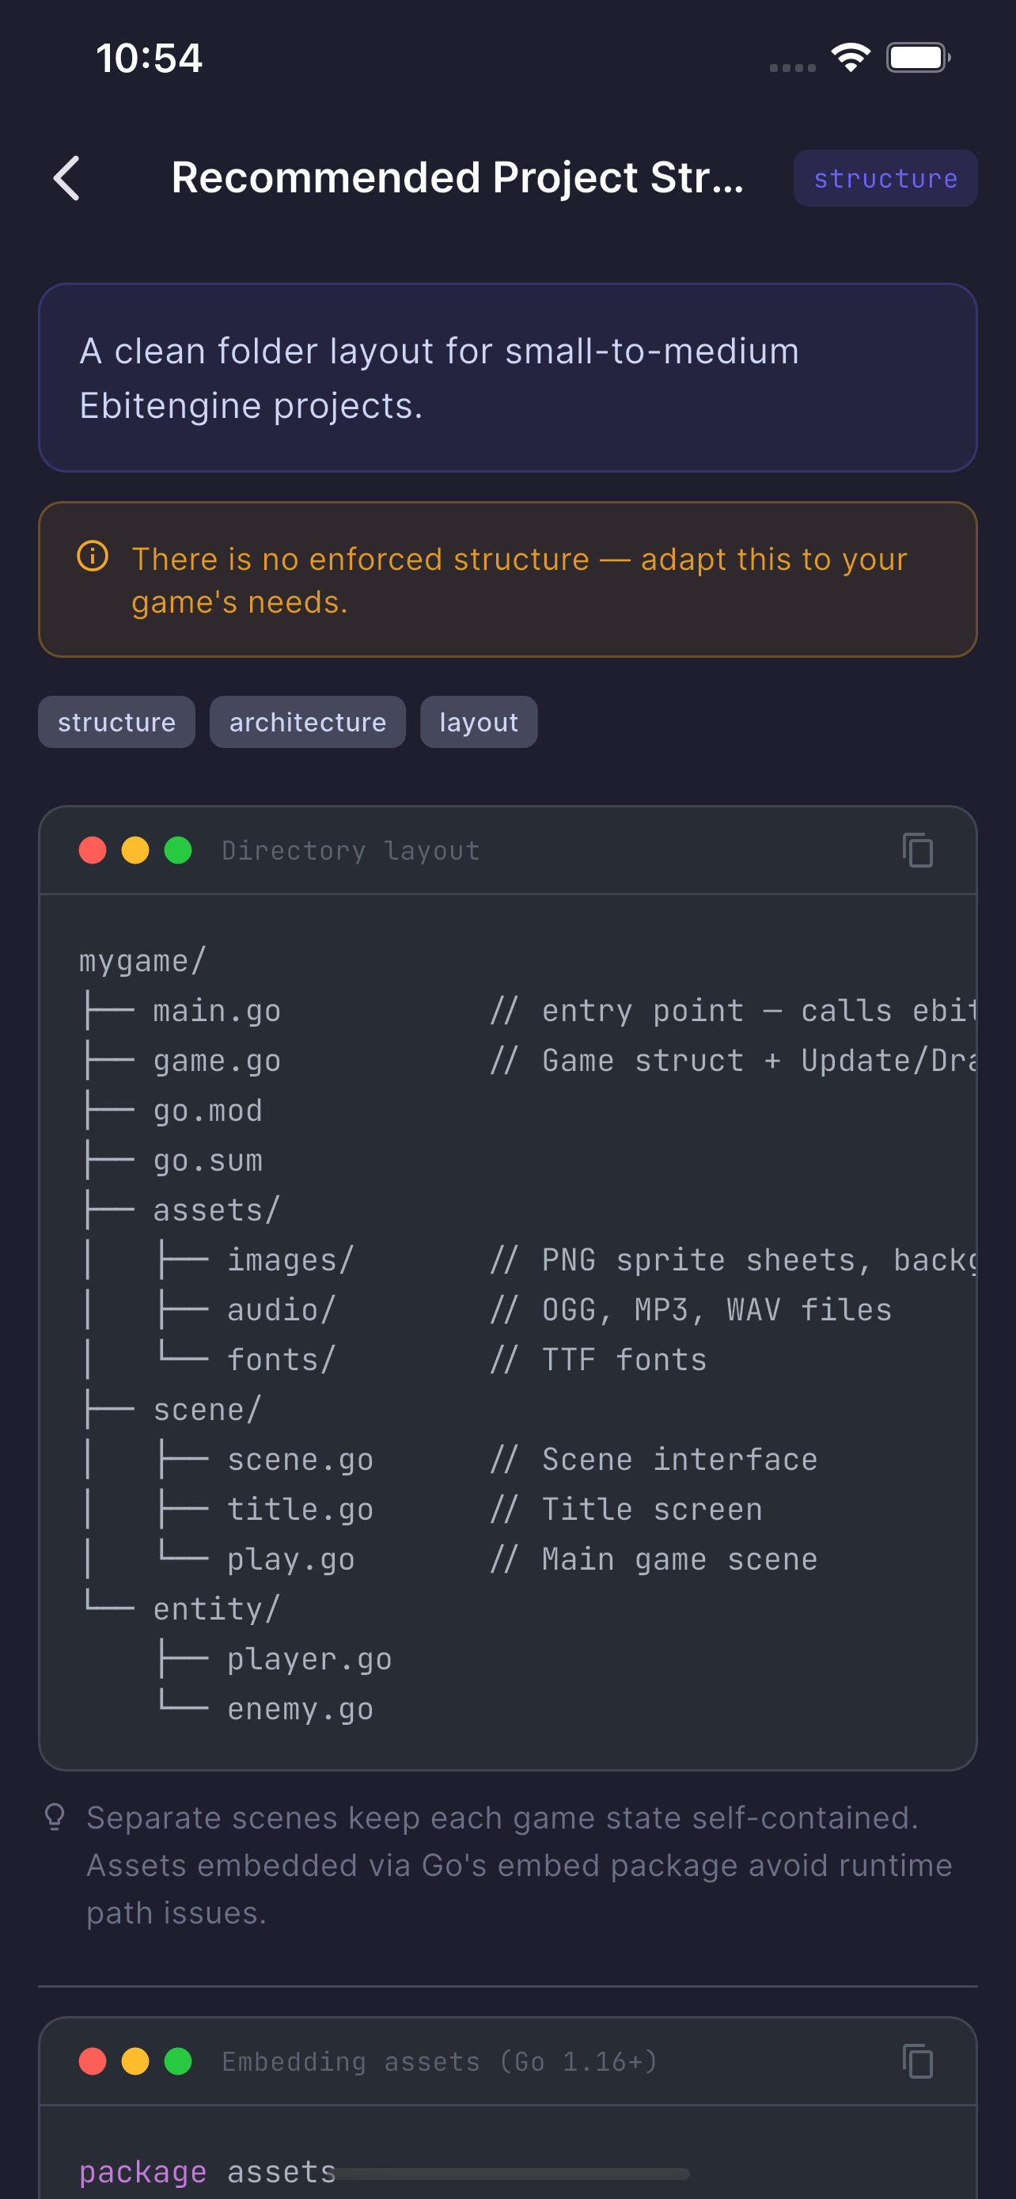
Task: Tap the mygame/ root line
Action: pyautogui.click(x=142, y=961)
